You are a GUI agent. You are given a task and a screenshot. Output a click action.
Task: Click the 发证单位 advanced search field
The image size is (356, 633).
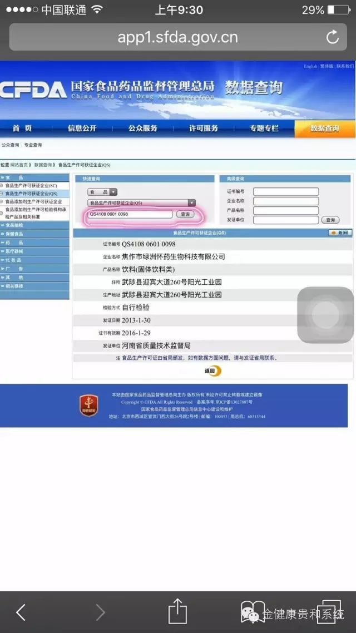coord(286,220)
